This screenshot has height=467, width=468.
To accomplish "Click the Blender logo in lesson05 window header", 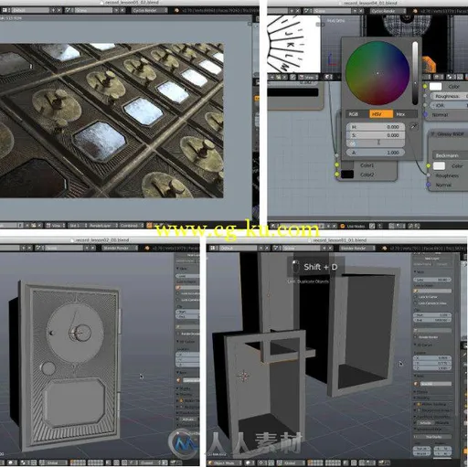I will tap(176, 10).
